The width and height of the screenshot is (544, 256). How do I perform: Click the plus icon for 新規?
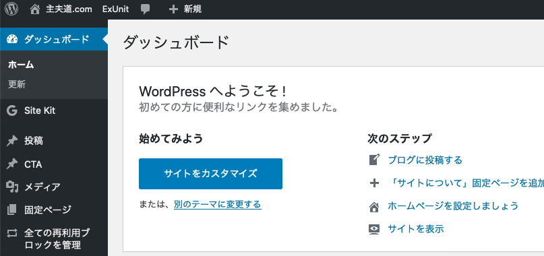click(173, 9)
